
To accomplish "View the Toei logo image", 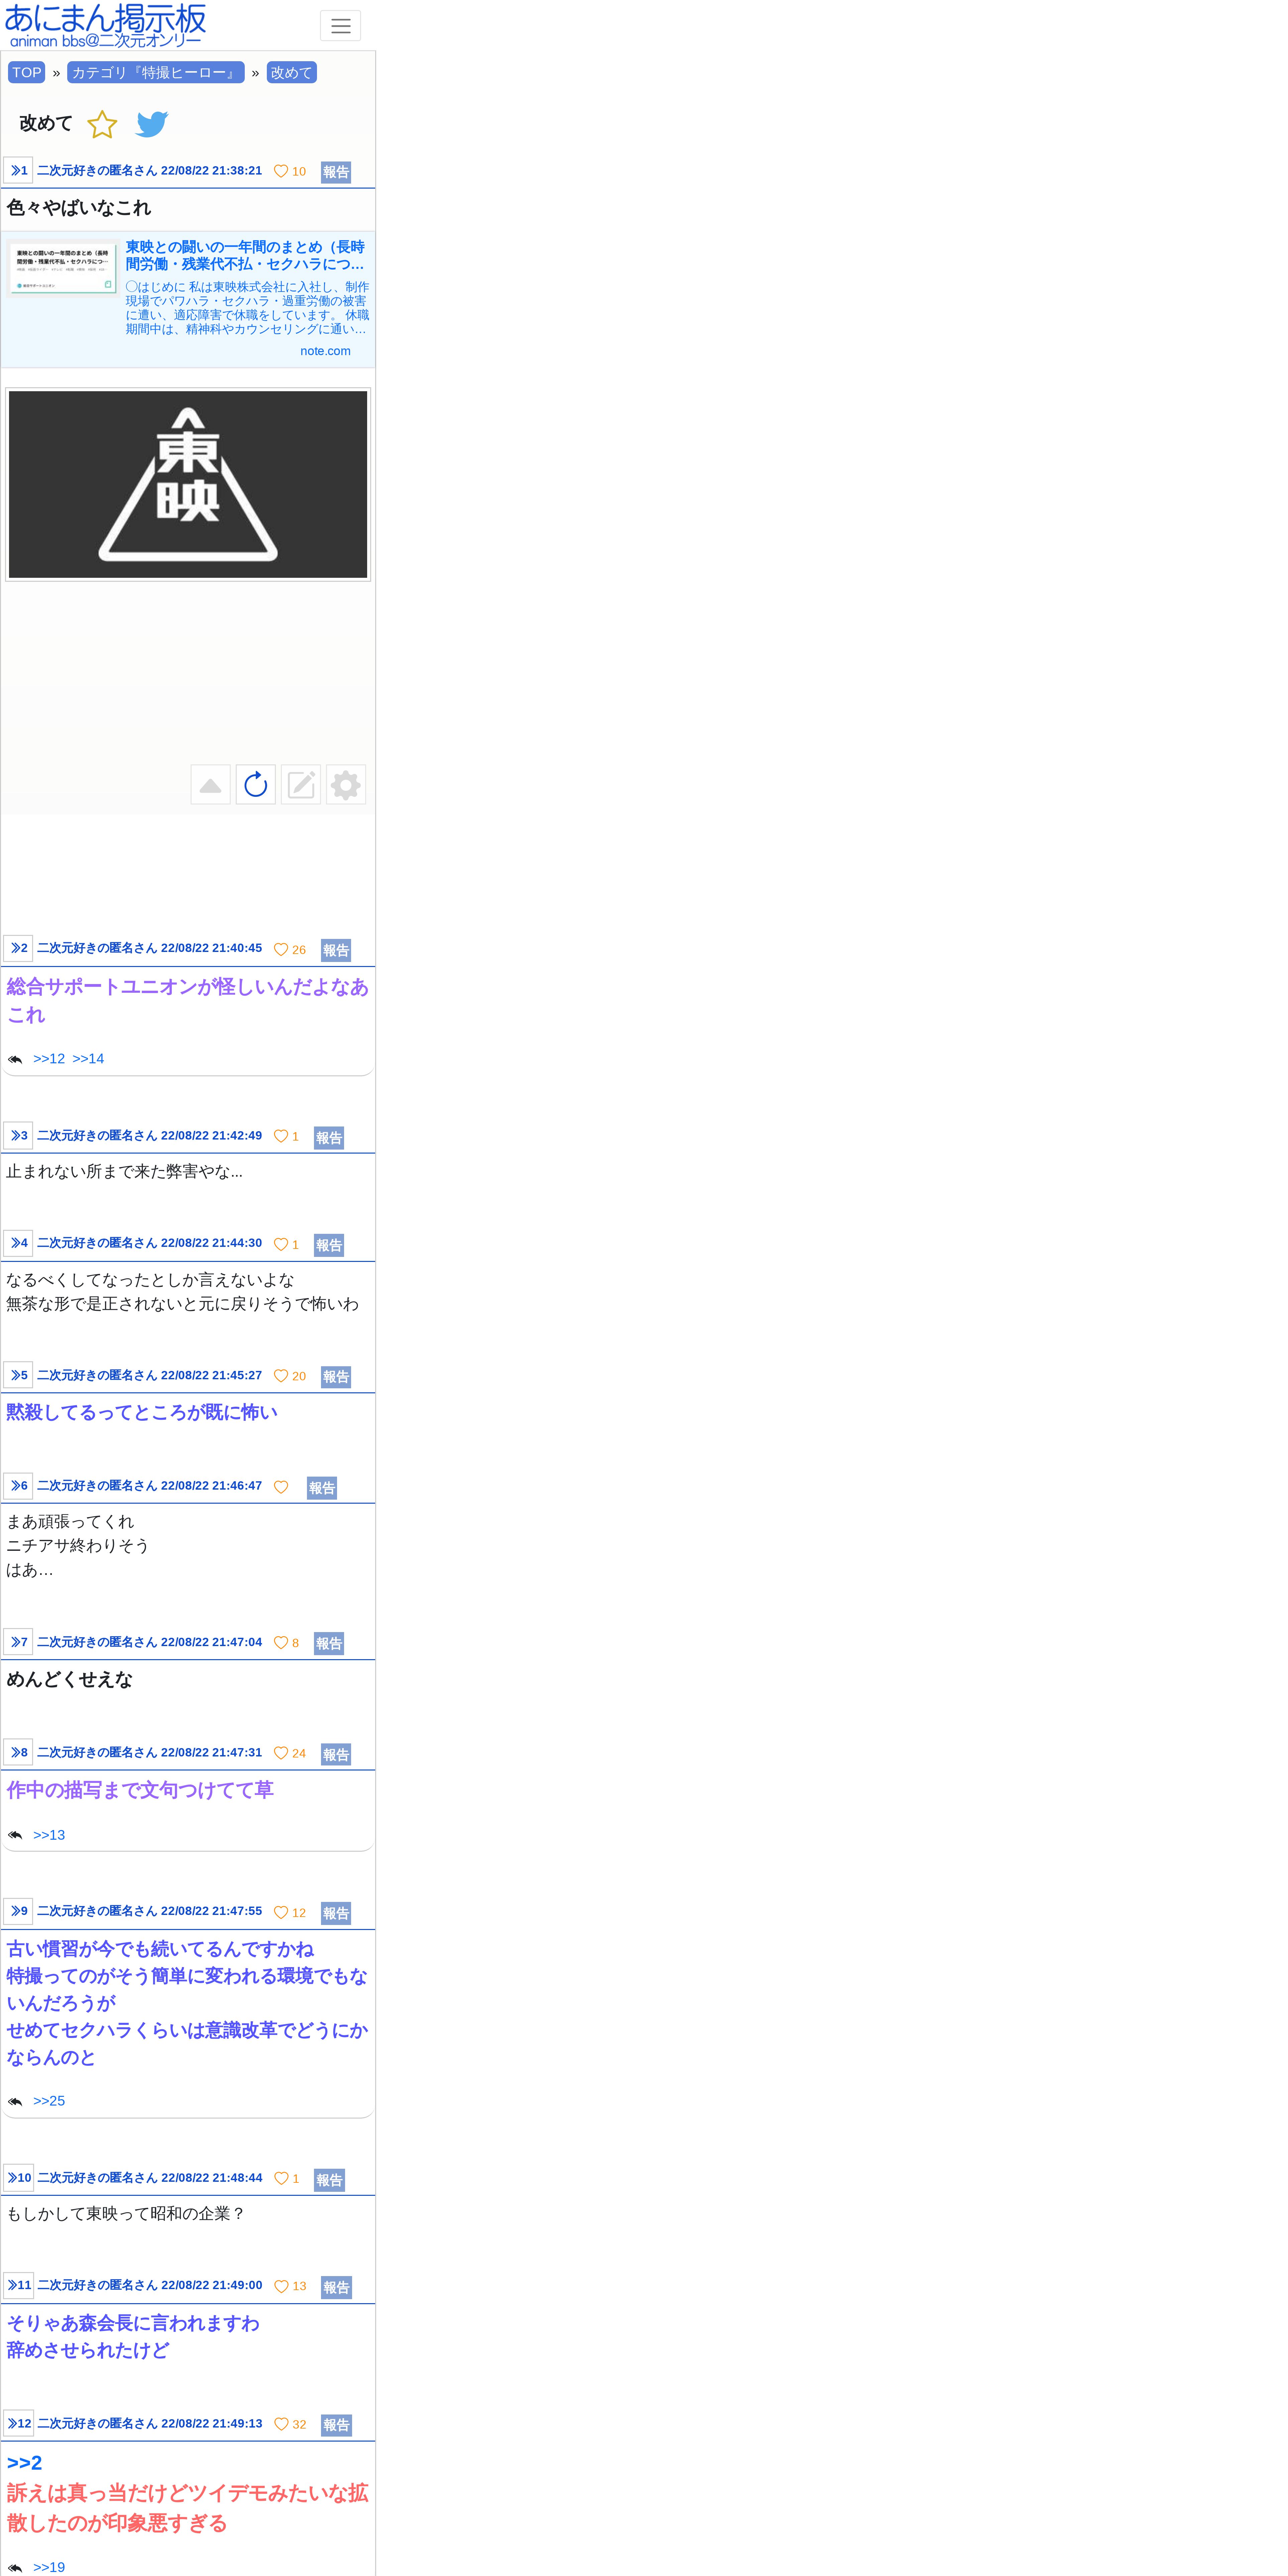I will pyautogui.click(x=188, y=484).
